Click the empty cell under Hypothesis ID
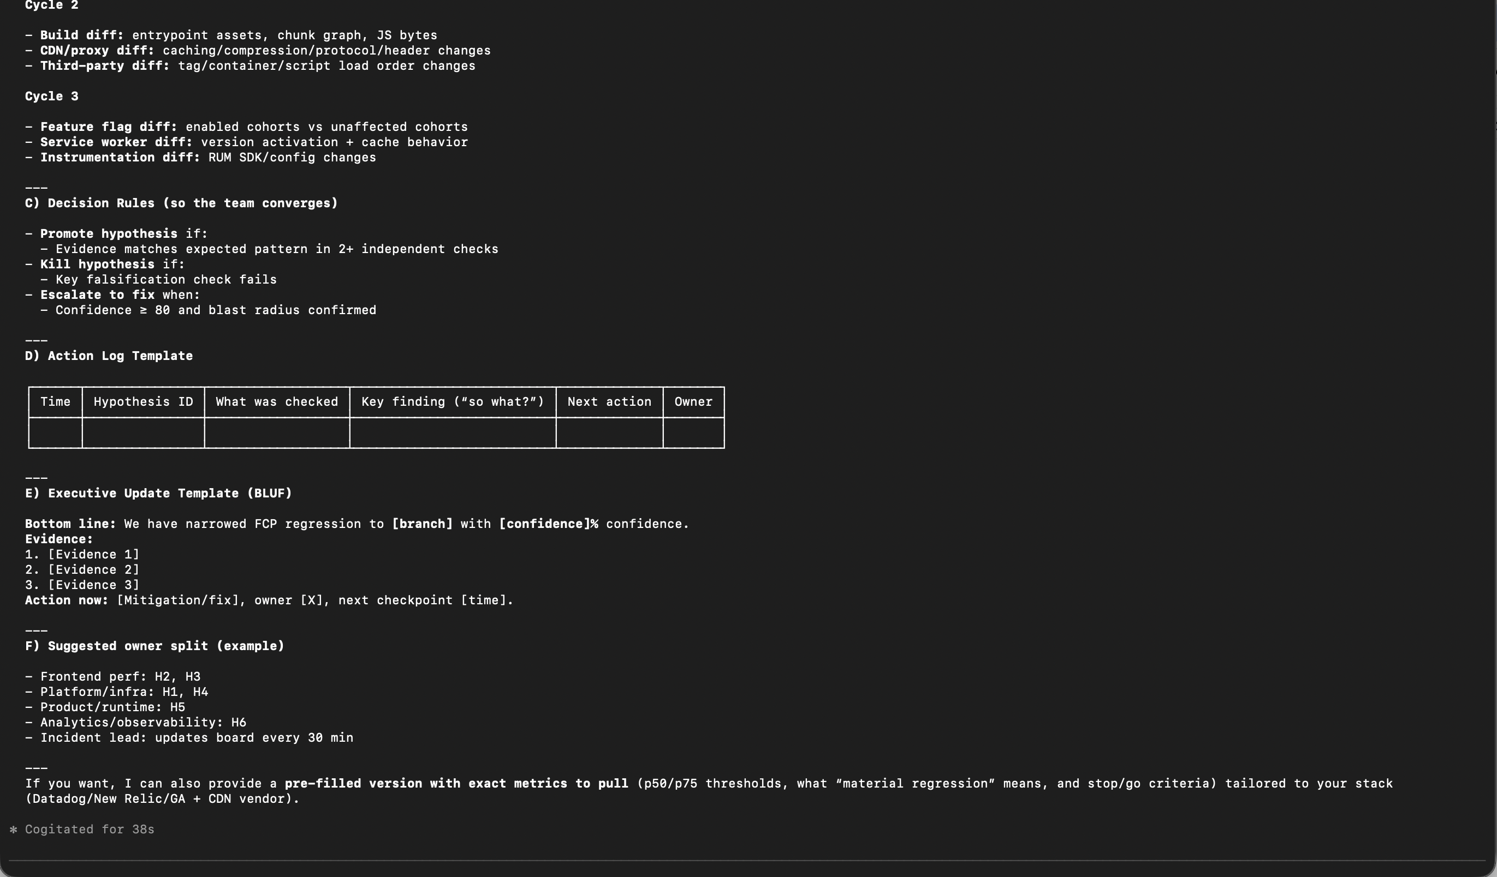 (143, 433)
